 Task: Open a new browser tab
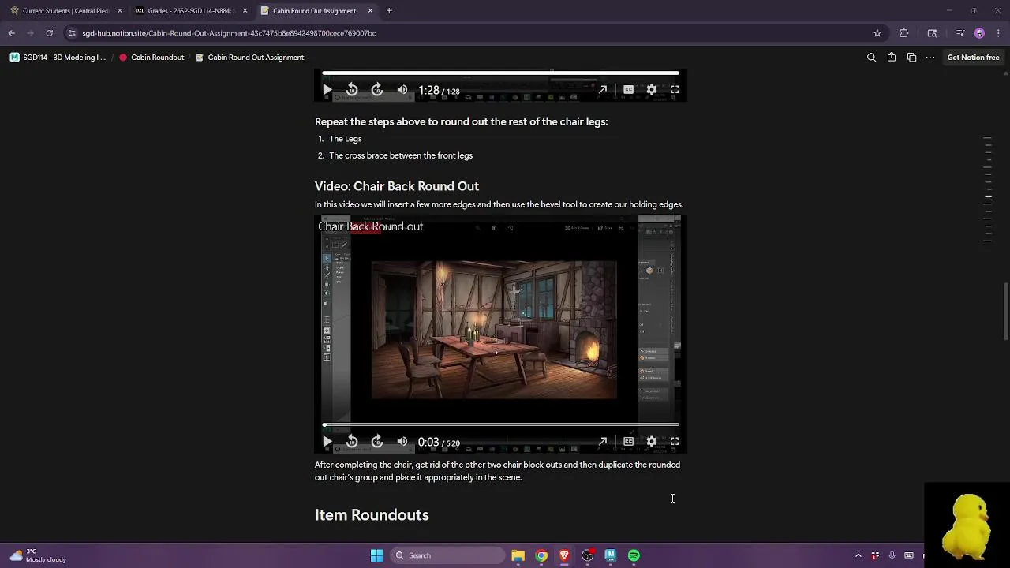pos(389,11)
